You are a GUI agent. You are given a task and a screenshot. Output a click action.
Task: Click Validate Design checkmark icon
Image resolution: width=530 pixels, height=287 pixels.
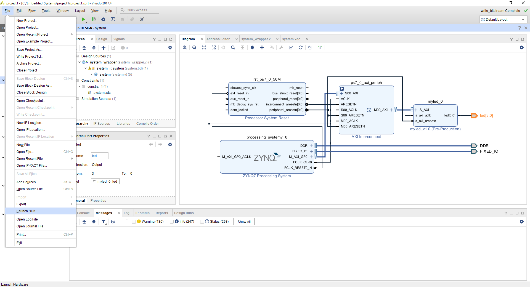point(291,47)
